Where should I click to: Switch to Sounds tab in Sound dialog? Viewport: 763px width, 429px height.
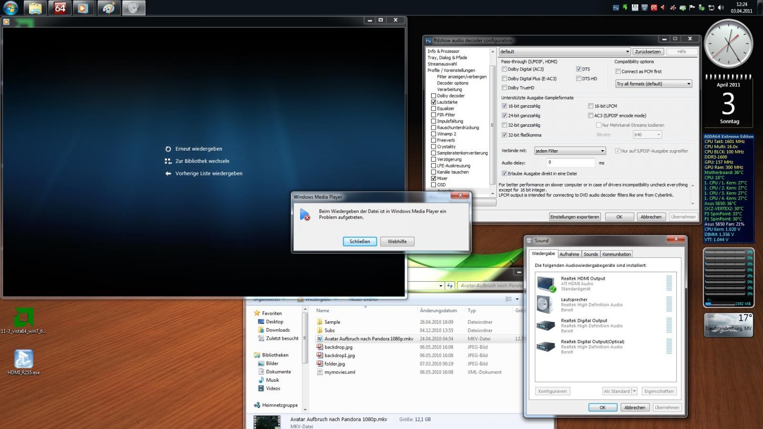[x=590, y=254]
